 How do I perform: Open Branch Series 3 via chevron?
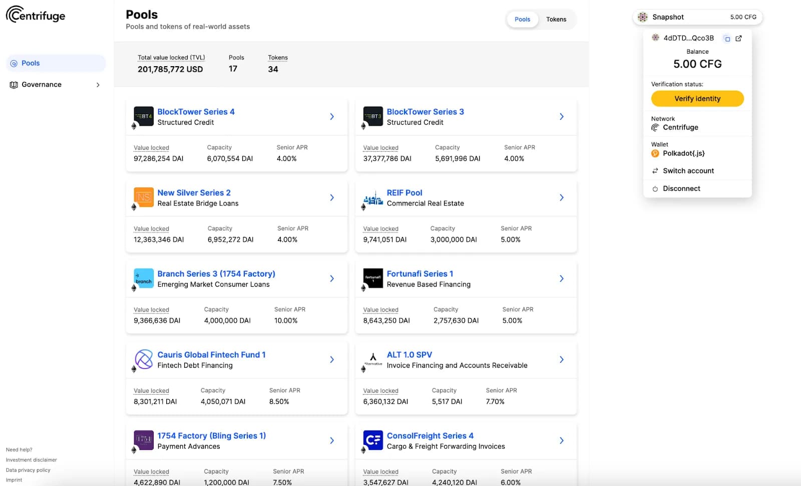click(x=332, y=279)
